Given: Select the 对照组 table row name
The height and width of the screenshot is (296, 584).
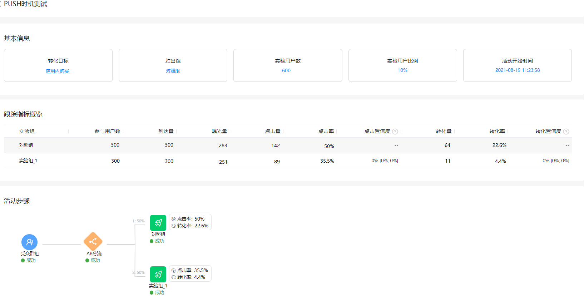Looking at the screenshot, I should click(x=26, y=145).
